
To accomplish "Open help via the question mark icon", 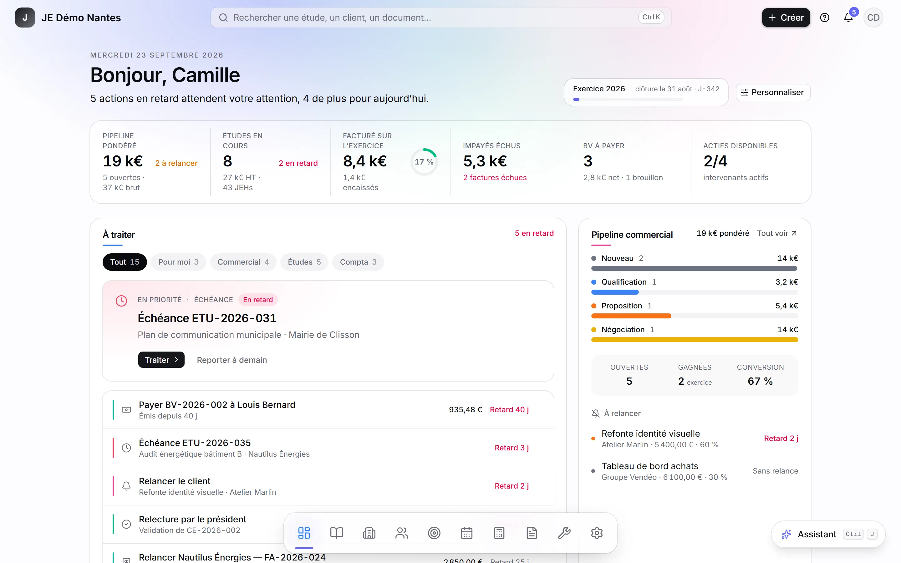I will point(825,18).
